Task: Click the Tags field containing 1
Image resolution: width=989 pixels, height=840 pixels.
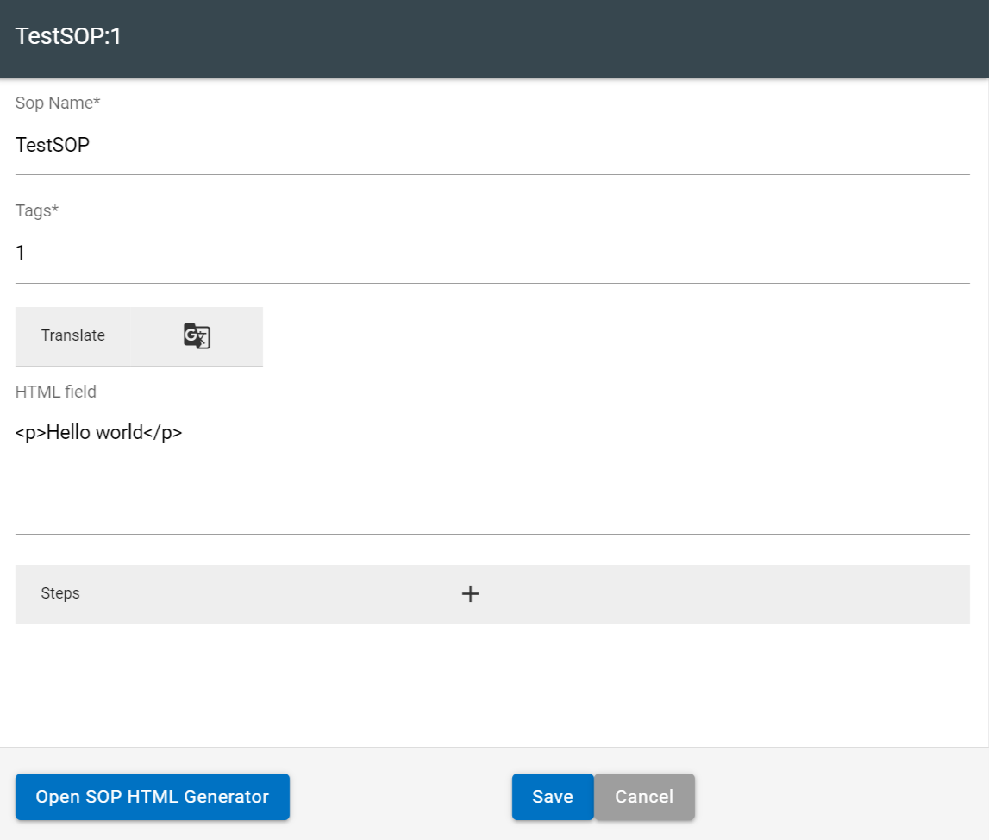Action: click(345, 253)
